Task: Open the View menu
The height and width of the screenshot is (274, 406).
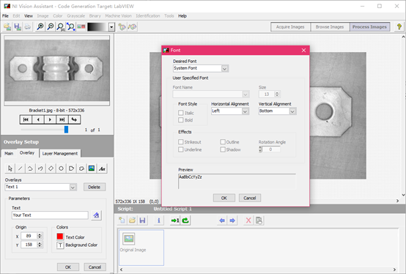Action: point(29,16)
